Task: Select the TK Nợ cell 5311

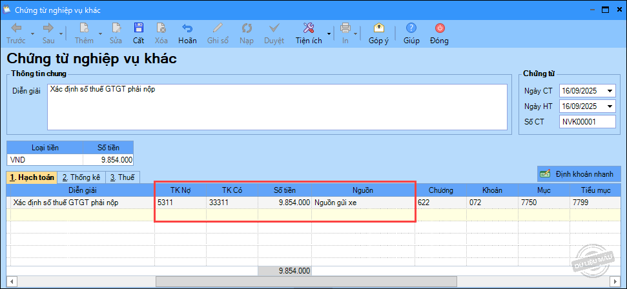Action: click(180, 203)
